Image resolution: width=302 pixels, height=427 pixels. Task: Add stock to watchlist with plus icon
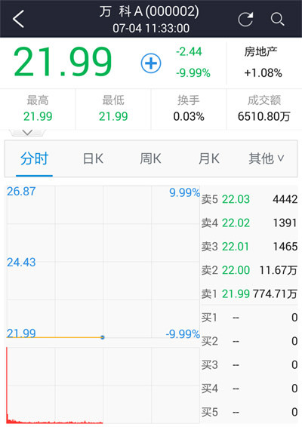point(151,63)
